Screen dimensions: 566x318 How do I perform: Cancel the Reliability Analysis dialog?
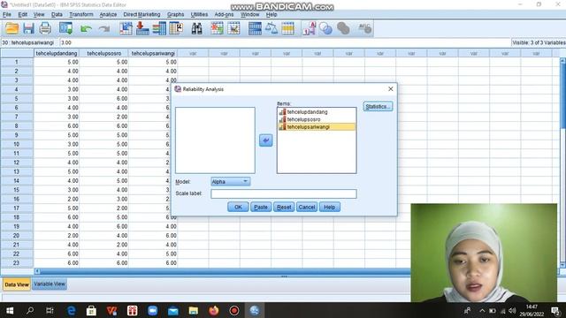(x=307, y=207)
